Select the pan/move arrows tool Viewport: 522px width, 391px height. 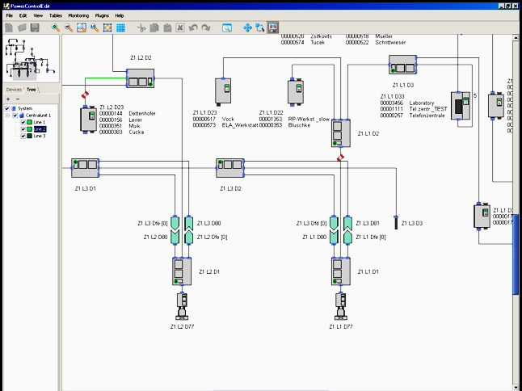point(247,27)
